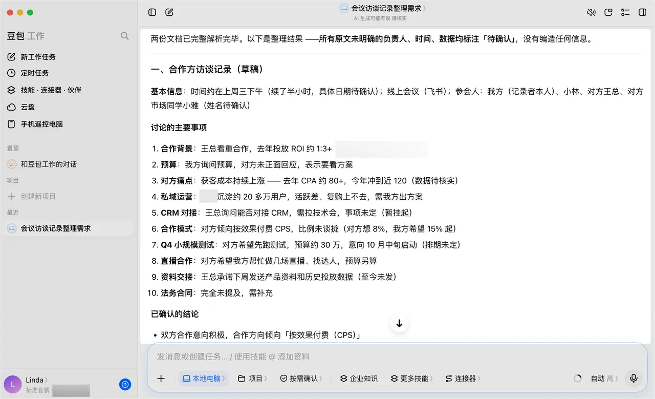The height and width of the screenshot is (399, 655).
Task: Toggle the 企业知识 skill chip
Action: click(x=359, y=379)
